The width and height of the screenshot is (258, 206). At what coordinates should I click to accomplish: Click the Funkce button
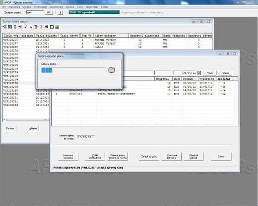pyautogui.click(x=10, y=128)
